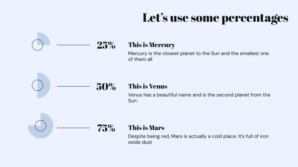Viewport: 298px width, 167px height.
Task: Click the small circle outline in Venus chart
Action: tap(37, 85)
